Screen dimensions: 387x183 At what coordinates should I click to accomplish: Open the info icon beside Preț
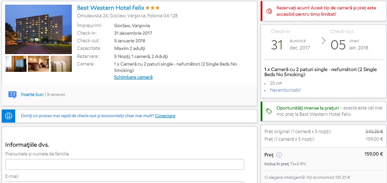click(279, 155)
